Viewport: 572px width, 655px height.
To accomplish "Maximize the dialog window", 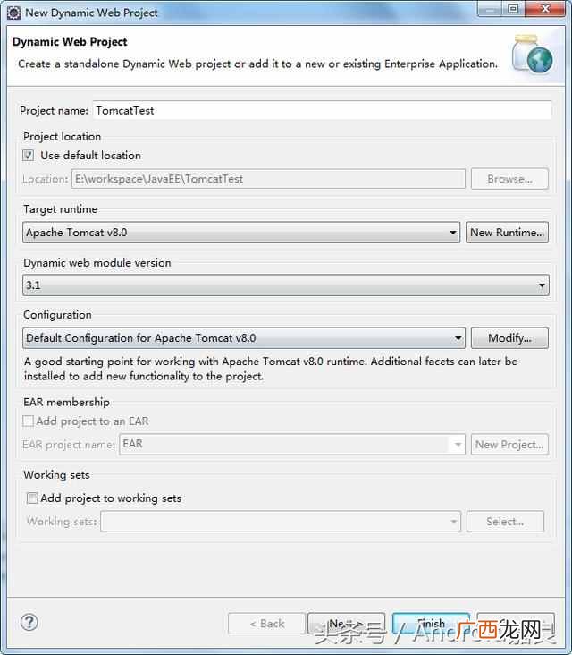I will 513,9.
